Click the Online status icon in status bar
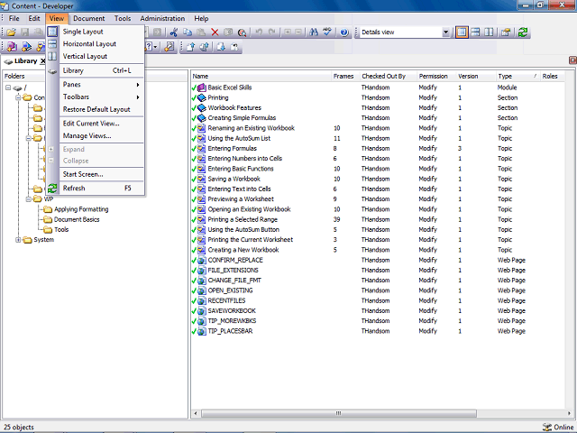 [x=547, y=427]
